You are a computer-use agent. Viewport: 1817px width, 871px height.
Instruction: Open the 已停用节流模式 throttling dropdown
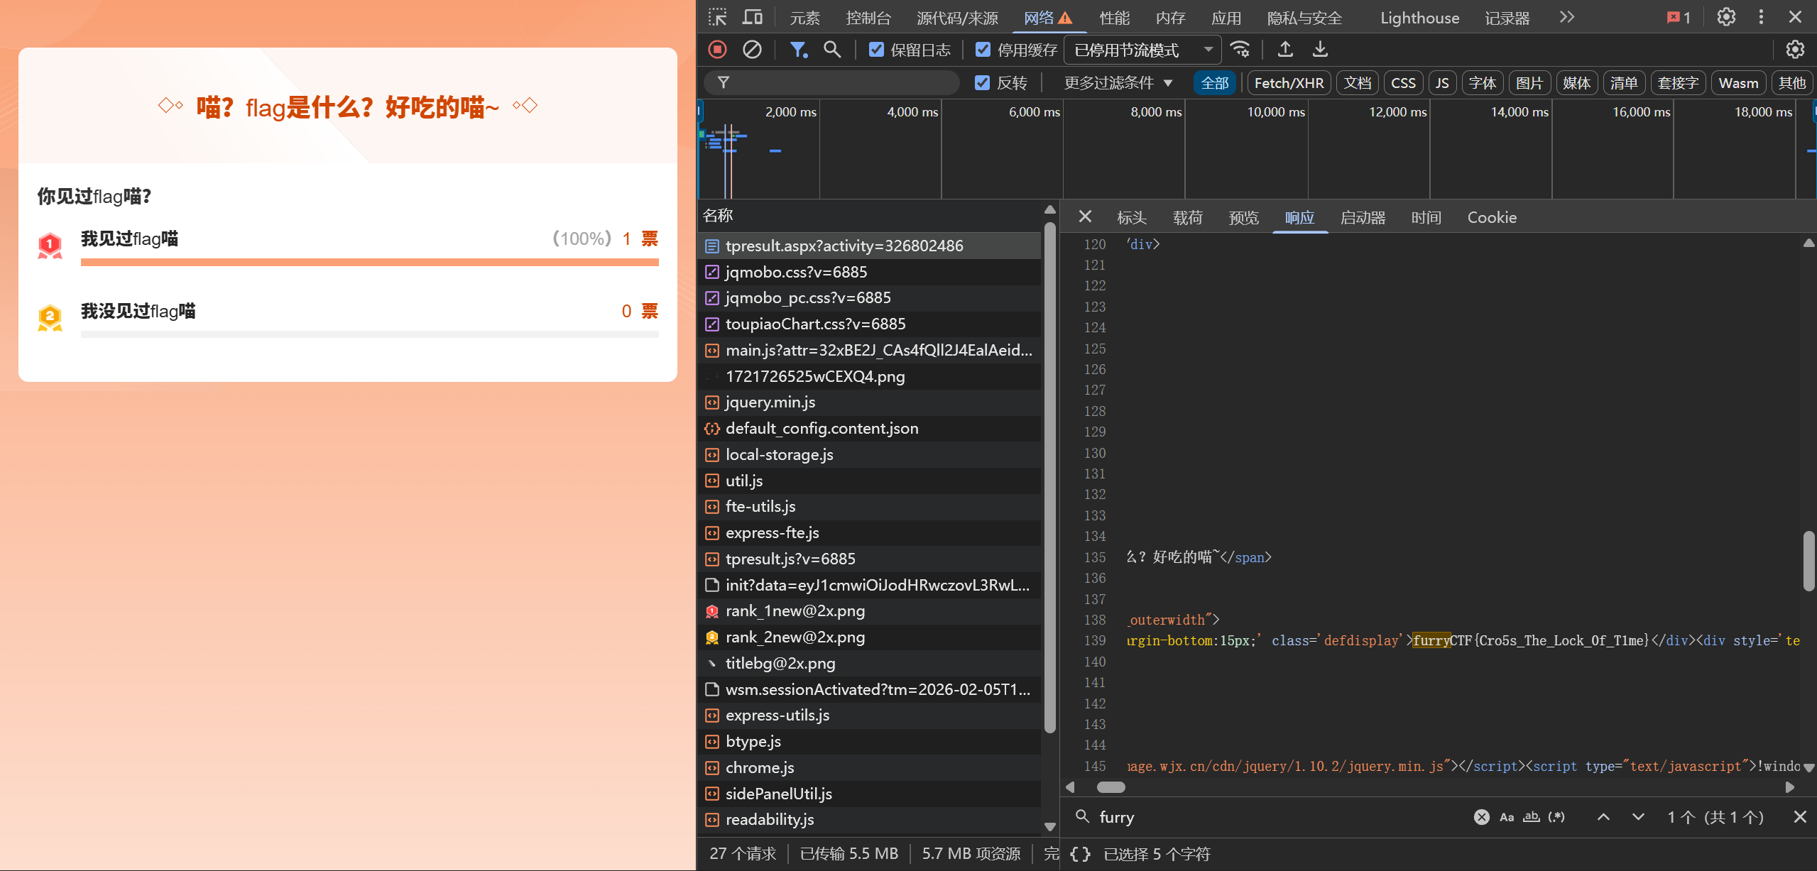click(x=1142, y=49)
